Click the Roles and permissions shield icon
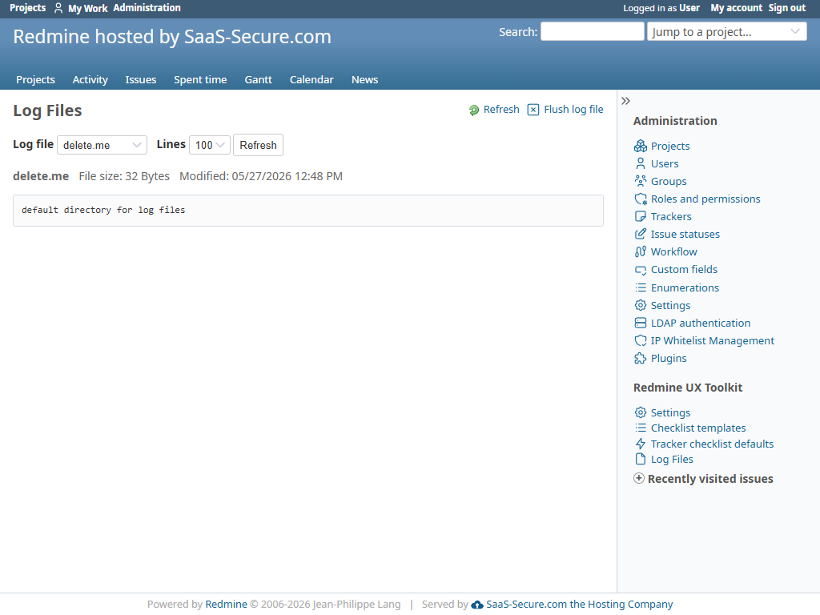Screen dimensions: 820x615 tap(640, 199)
